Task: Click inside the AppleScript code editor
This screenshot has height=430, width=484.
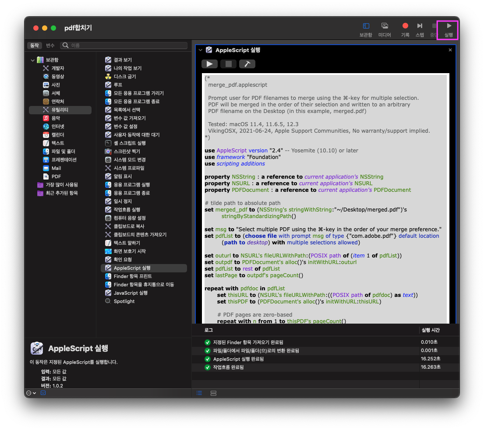Action: pos(325,198)
